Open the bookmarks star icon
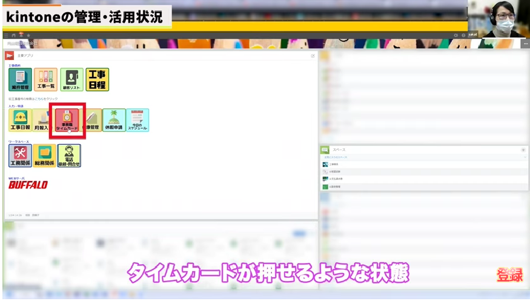The width and height of the screenshot is (530, 301). [28, 35]
